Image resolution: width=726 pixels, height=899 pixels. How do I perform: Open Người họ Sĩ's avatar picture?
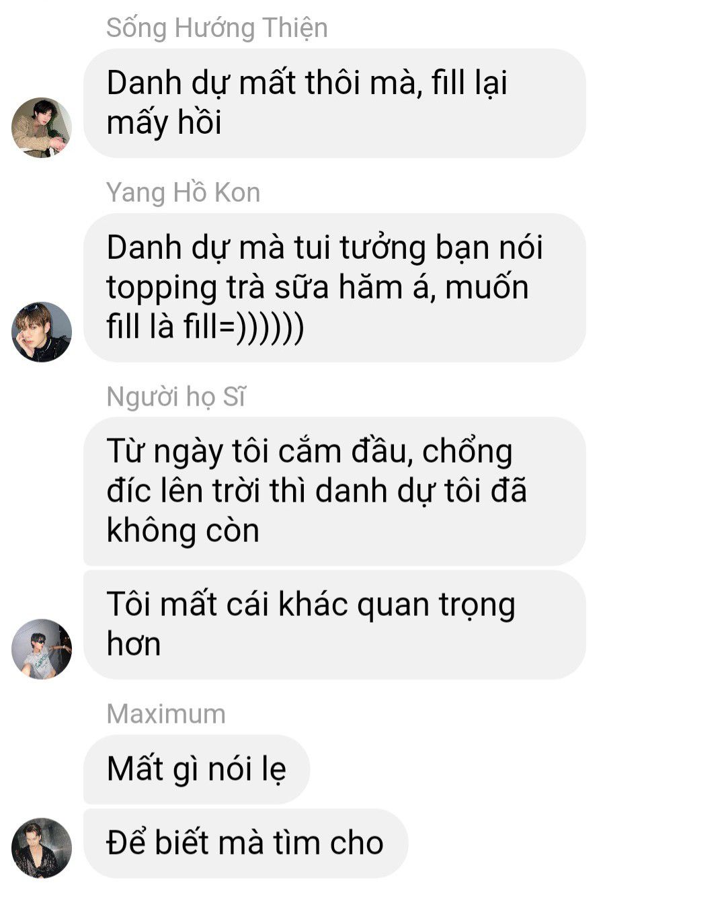pos(42,649)
